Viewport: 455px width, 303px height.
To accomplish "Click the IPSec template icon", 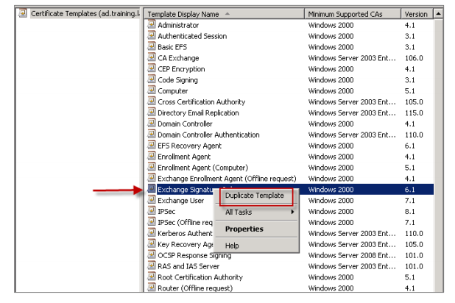I will [152, 211].
